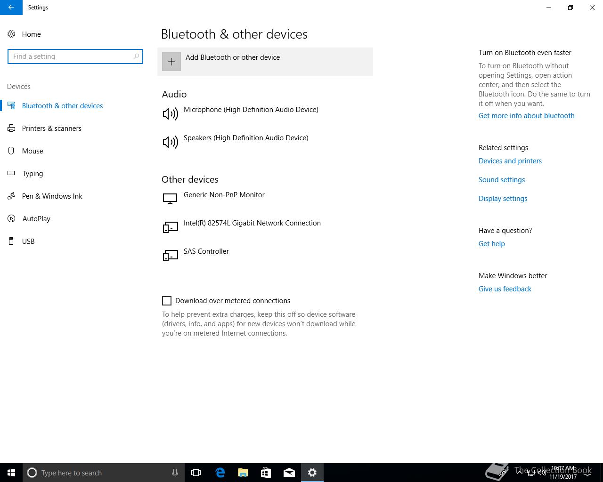
Task: Go back using the arrow icon
Action: [11, 8]
